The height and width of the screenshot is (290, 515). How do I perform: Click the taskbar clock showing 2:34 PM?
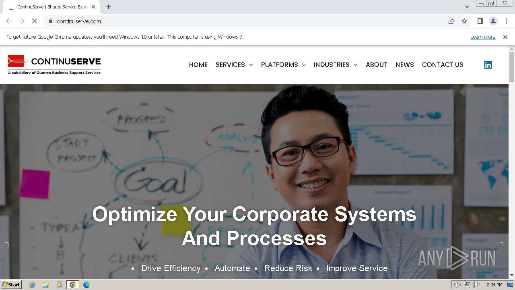click(x=494, y=285)
